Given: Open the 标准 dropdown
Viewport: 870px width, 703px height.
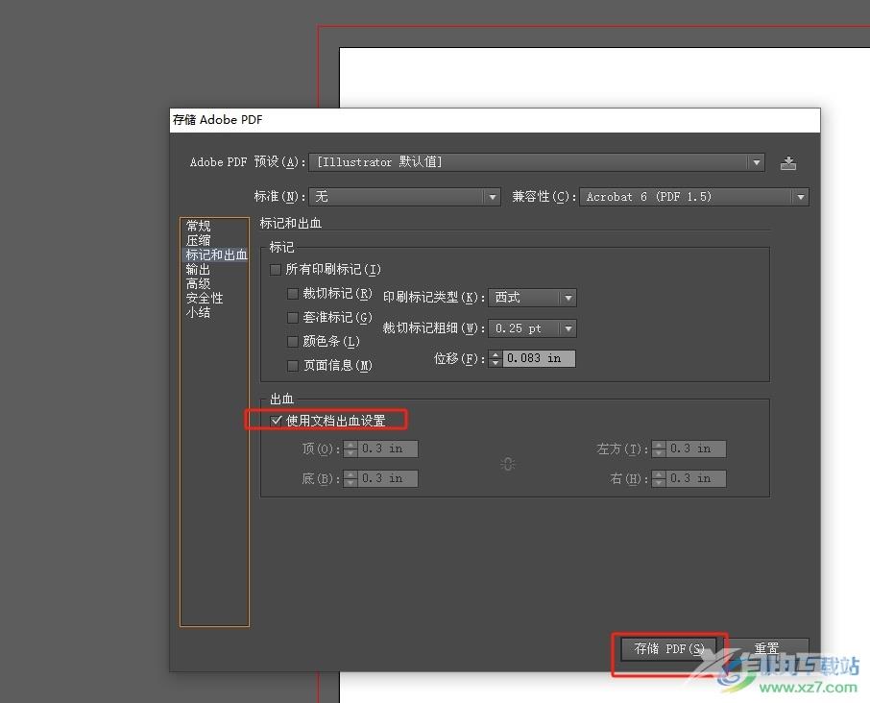Looking at the screenshot, I should (404, 197).
